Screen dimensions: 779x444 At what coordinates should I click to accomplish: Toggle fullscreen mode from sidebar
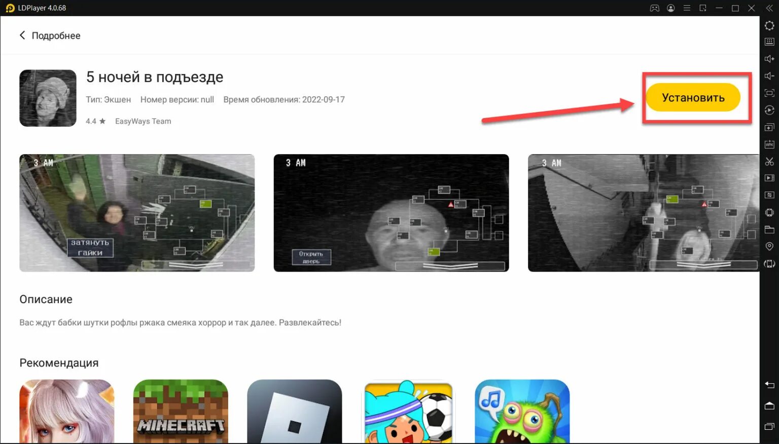pyautogui.click(x=769, y=93)
